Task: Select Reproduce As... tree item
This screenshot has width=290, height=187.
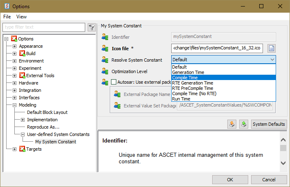Action: (43, 127)
